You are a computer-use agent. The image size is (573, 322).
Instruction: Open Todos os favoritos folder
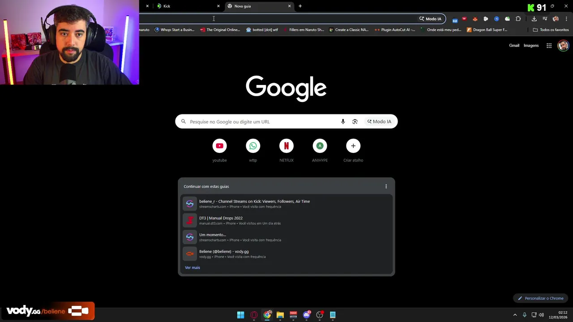pos(551,30)
